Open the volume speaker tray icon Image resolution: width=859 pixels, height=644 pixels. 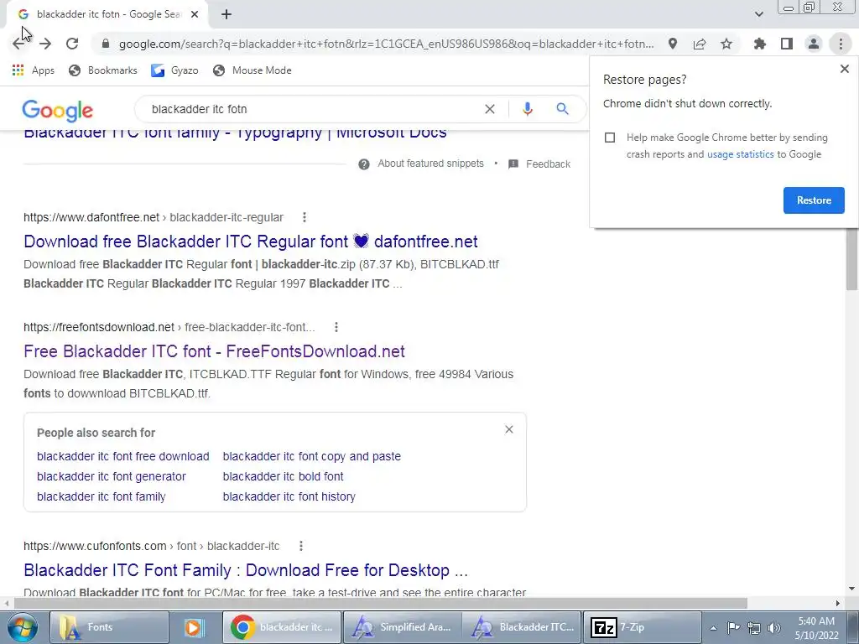point(774,627)
